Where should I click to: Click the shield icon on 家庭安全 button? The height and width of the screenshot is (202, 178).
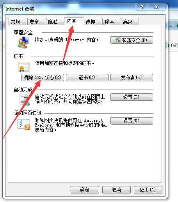pyautogui.click(x=118, y=40)
